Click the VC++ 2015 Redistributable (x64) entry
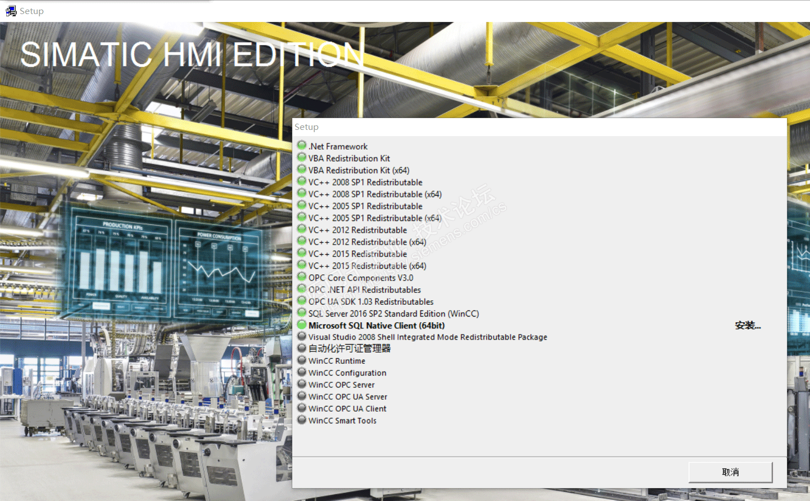The image size is (810, 501). pyautogui.click(x=367, y=266)
